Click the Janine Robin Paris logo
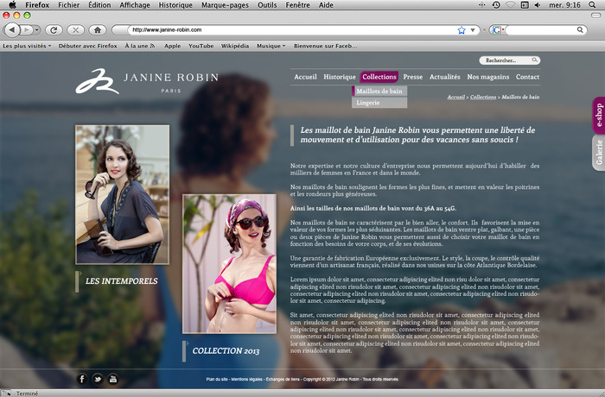 pyautogui.click(x=147, y=81)
